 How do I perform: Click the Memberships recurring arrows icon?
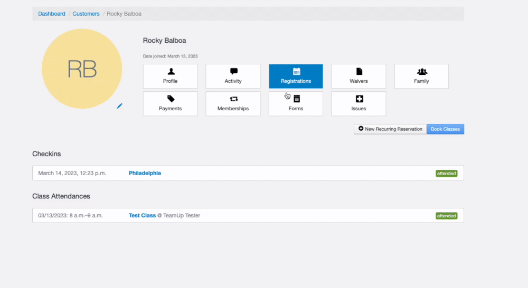pos(233,99)
